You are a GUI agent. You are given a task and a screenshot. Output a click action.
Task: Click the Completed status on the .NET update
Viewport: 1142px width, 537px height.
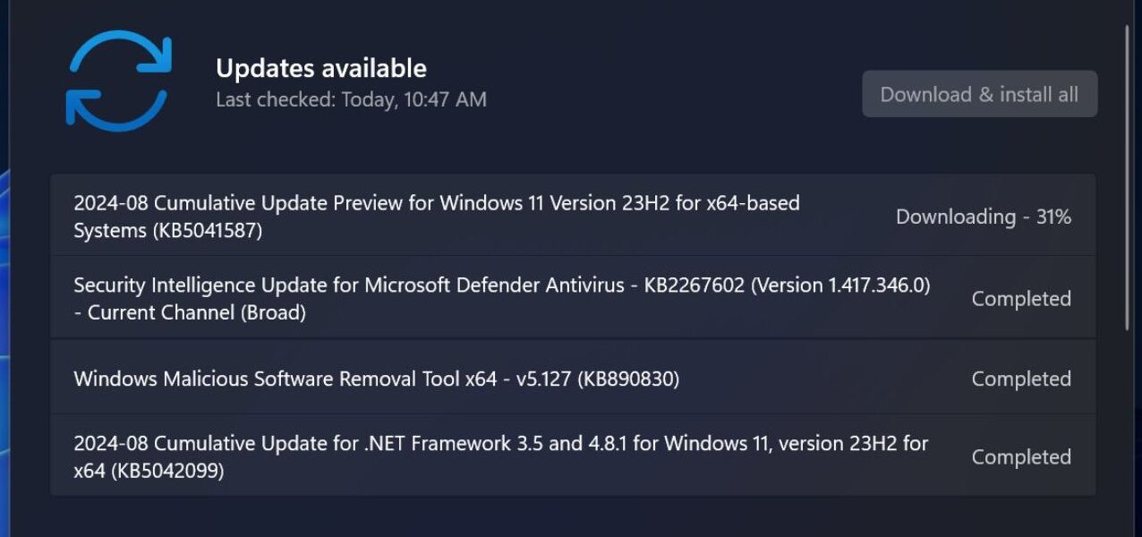pos(1020,456)
